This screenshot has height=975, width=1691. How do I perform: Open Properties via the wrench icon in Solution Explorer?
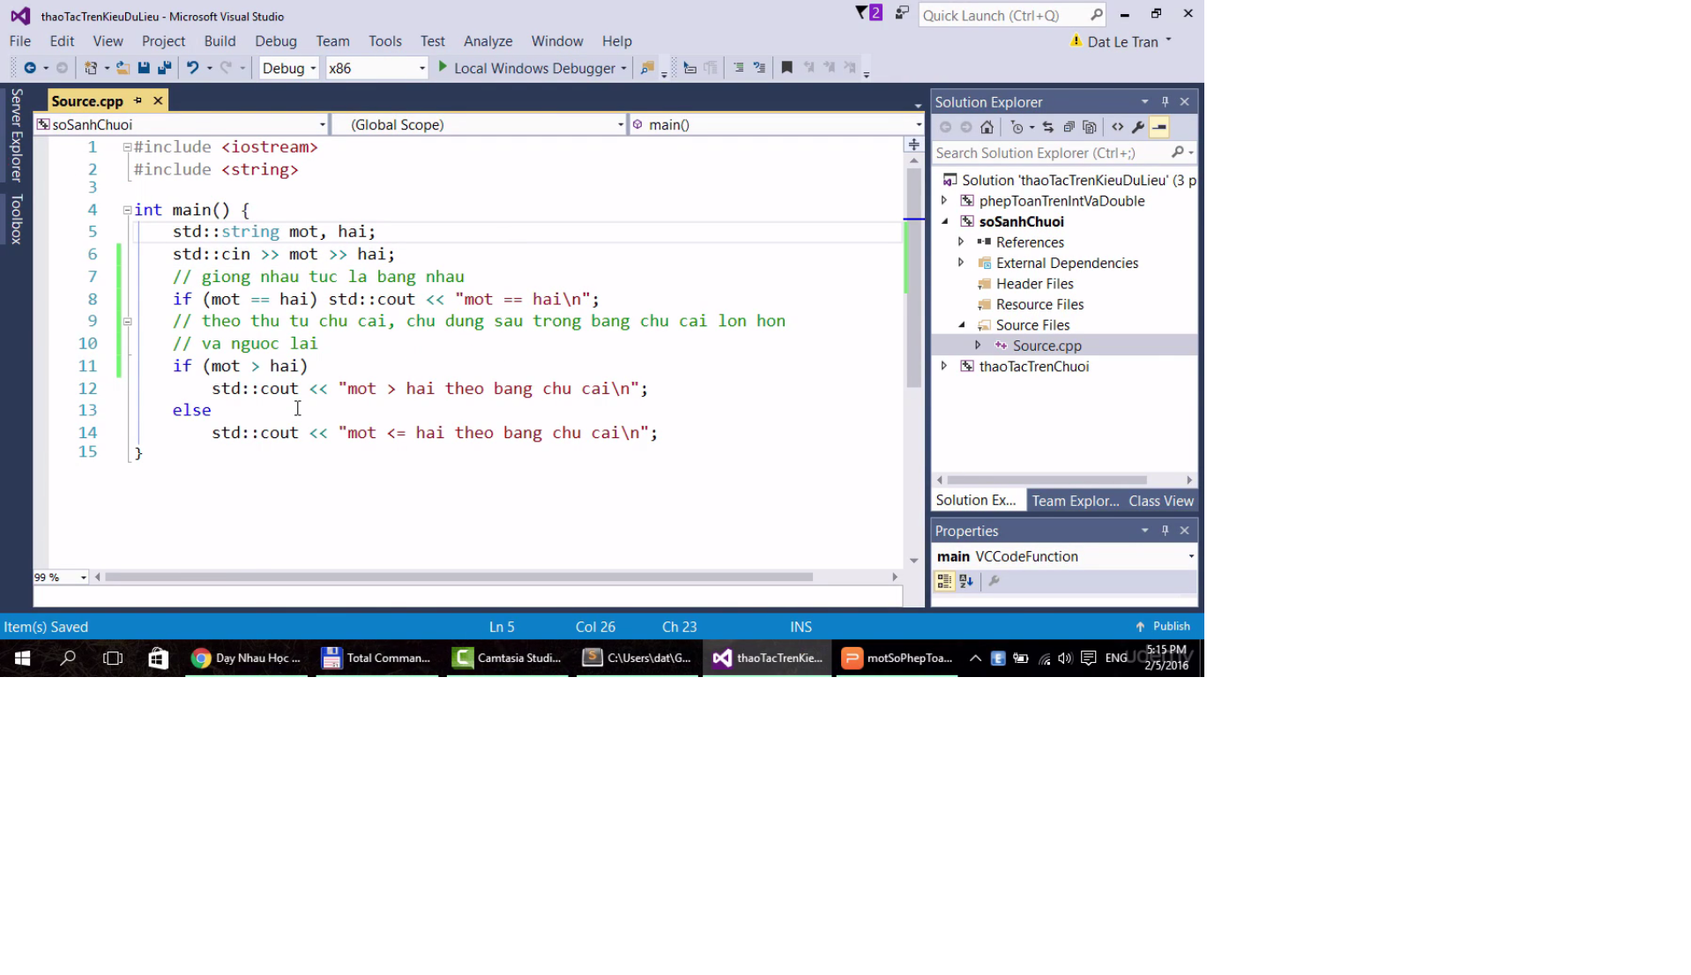click(x=1138, y=127)
